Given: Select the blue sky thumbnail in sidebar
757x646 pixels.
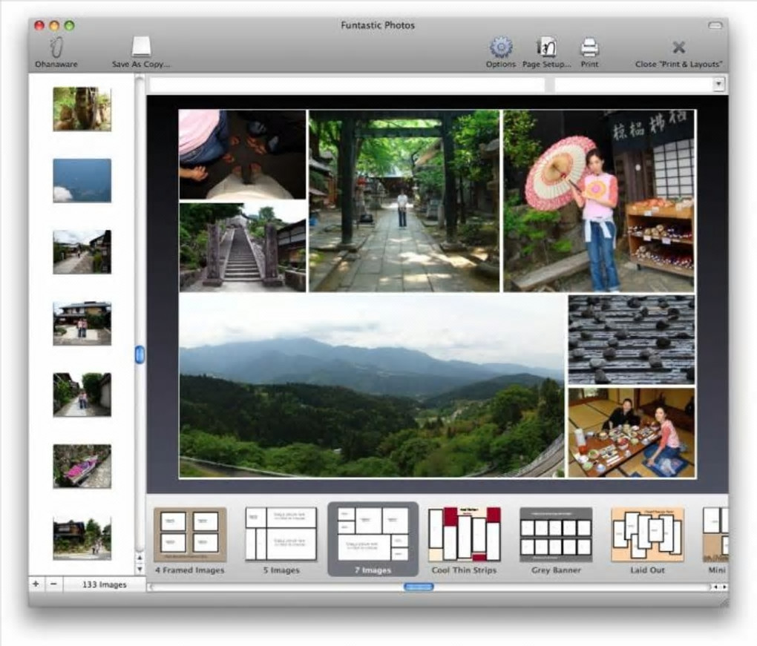Looking at the screenshot, I should pos(82,180).
